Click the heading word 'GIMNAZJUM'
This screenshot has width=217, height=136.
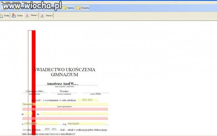click(x=65, y=75)
